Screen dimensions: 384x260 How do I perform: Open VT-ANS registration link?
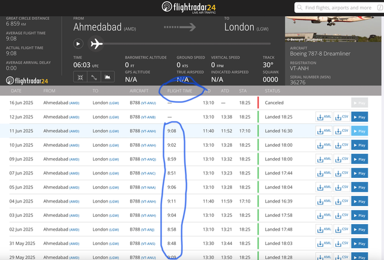(148, 244)
